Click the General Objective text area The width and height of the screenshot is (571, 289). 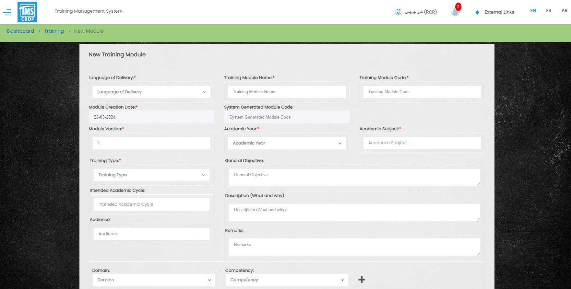click(x=354, y=178)
